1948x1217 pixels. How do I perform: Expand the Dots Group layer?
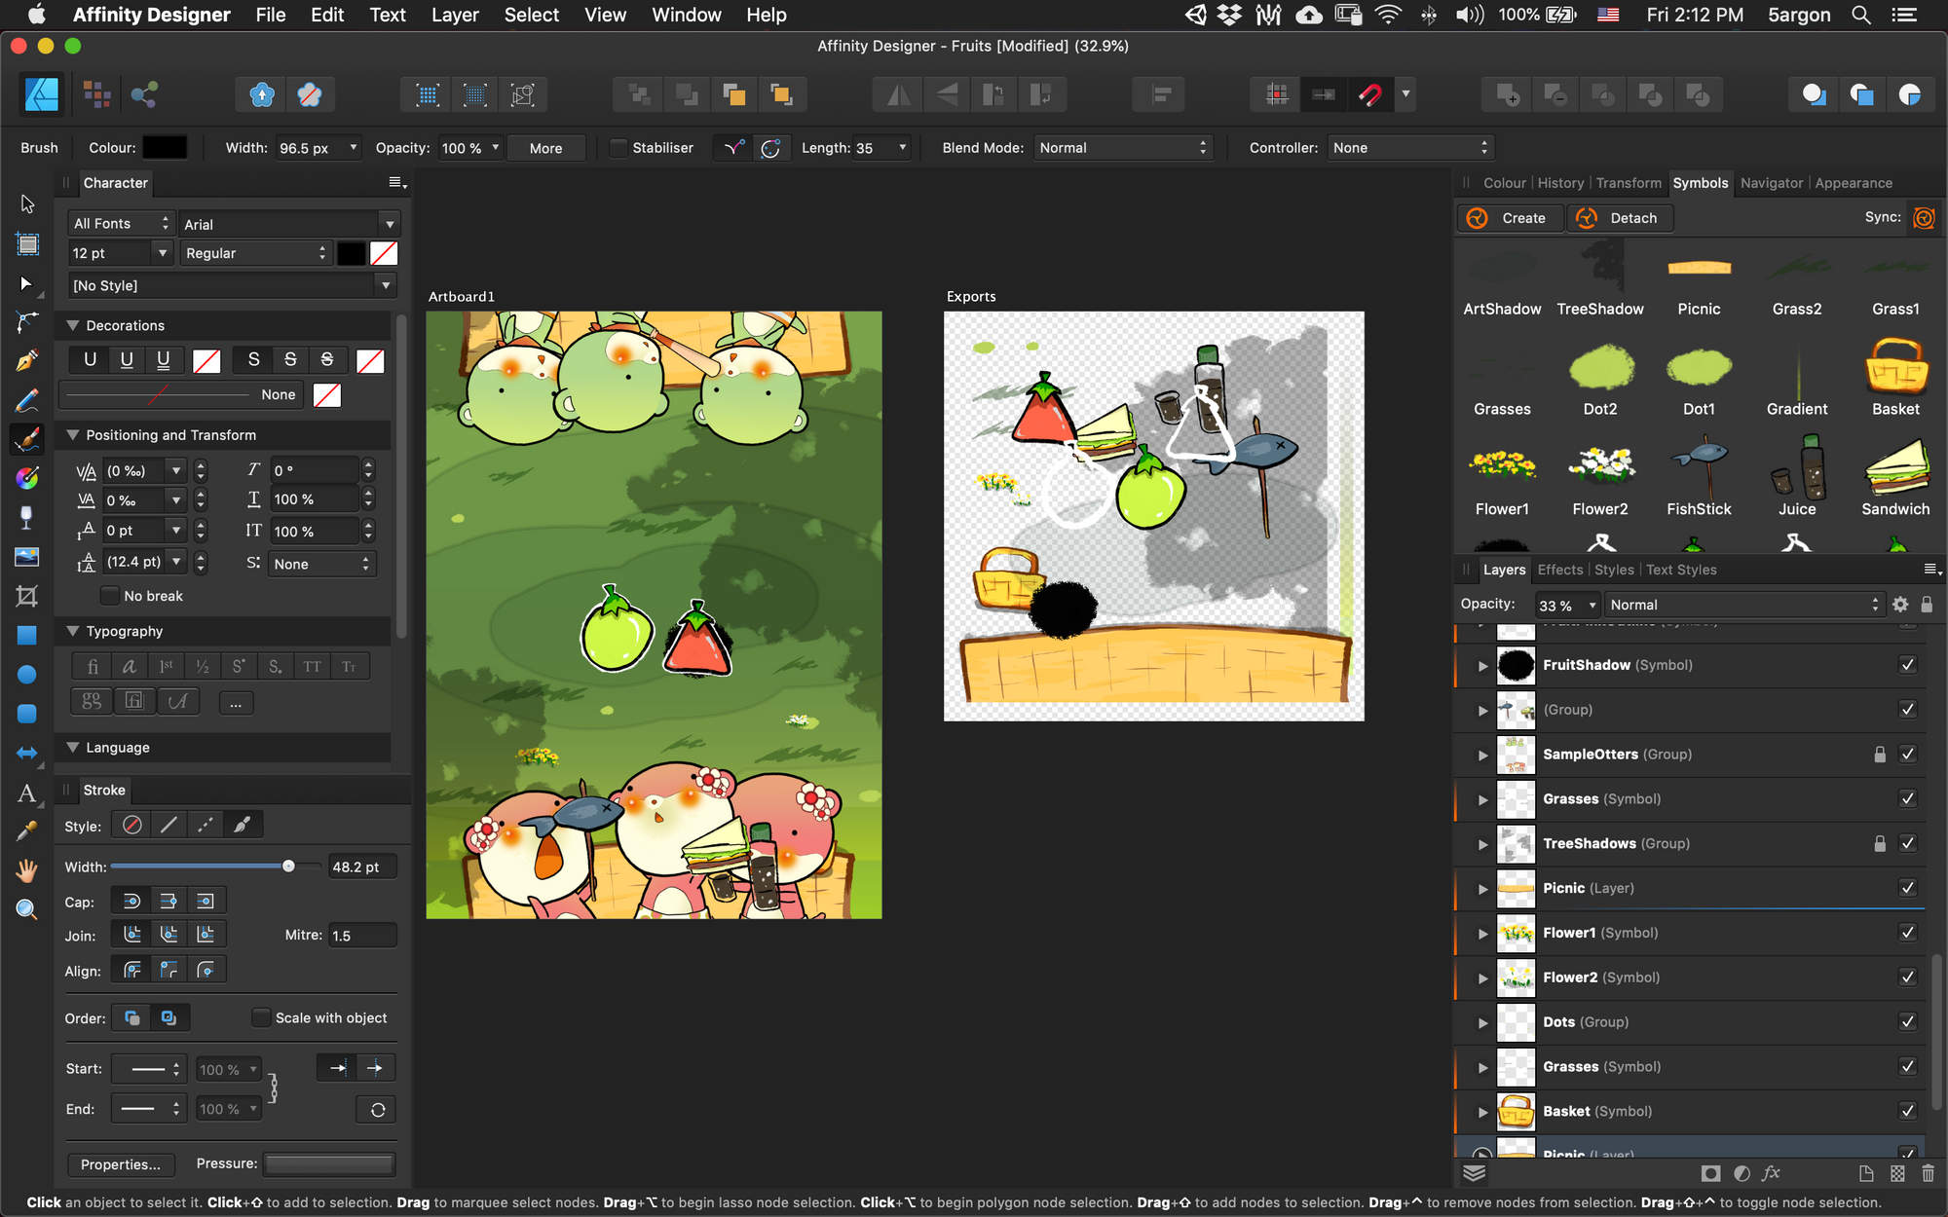pos(1482,1020)
